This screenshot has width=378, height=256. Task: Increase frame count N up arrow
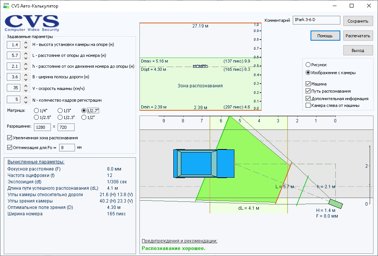[26, 97]
